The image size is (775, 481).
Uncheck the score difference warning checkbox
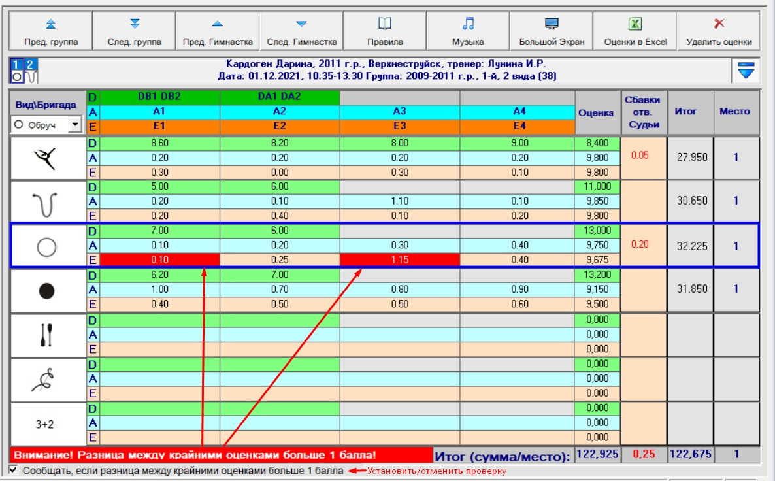click(x=14, y=470)
